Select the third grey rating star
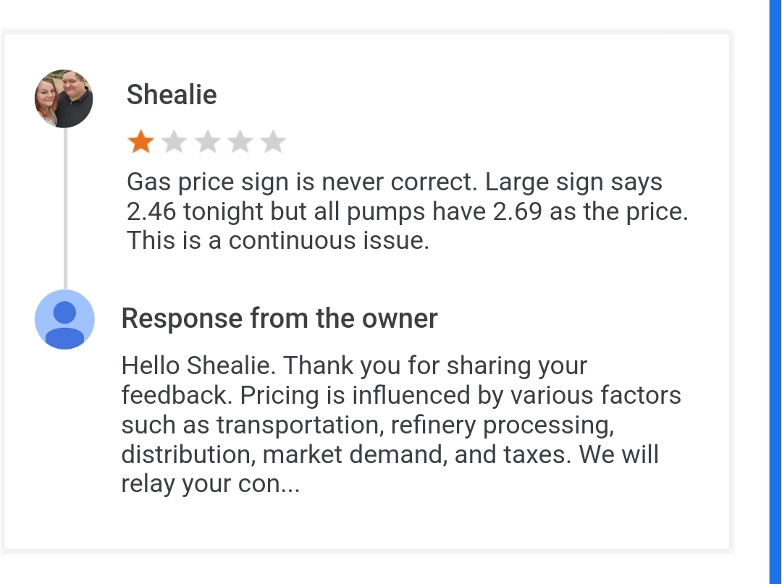 (x=207, y=143)
